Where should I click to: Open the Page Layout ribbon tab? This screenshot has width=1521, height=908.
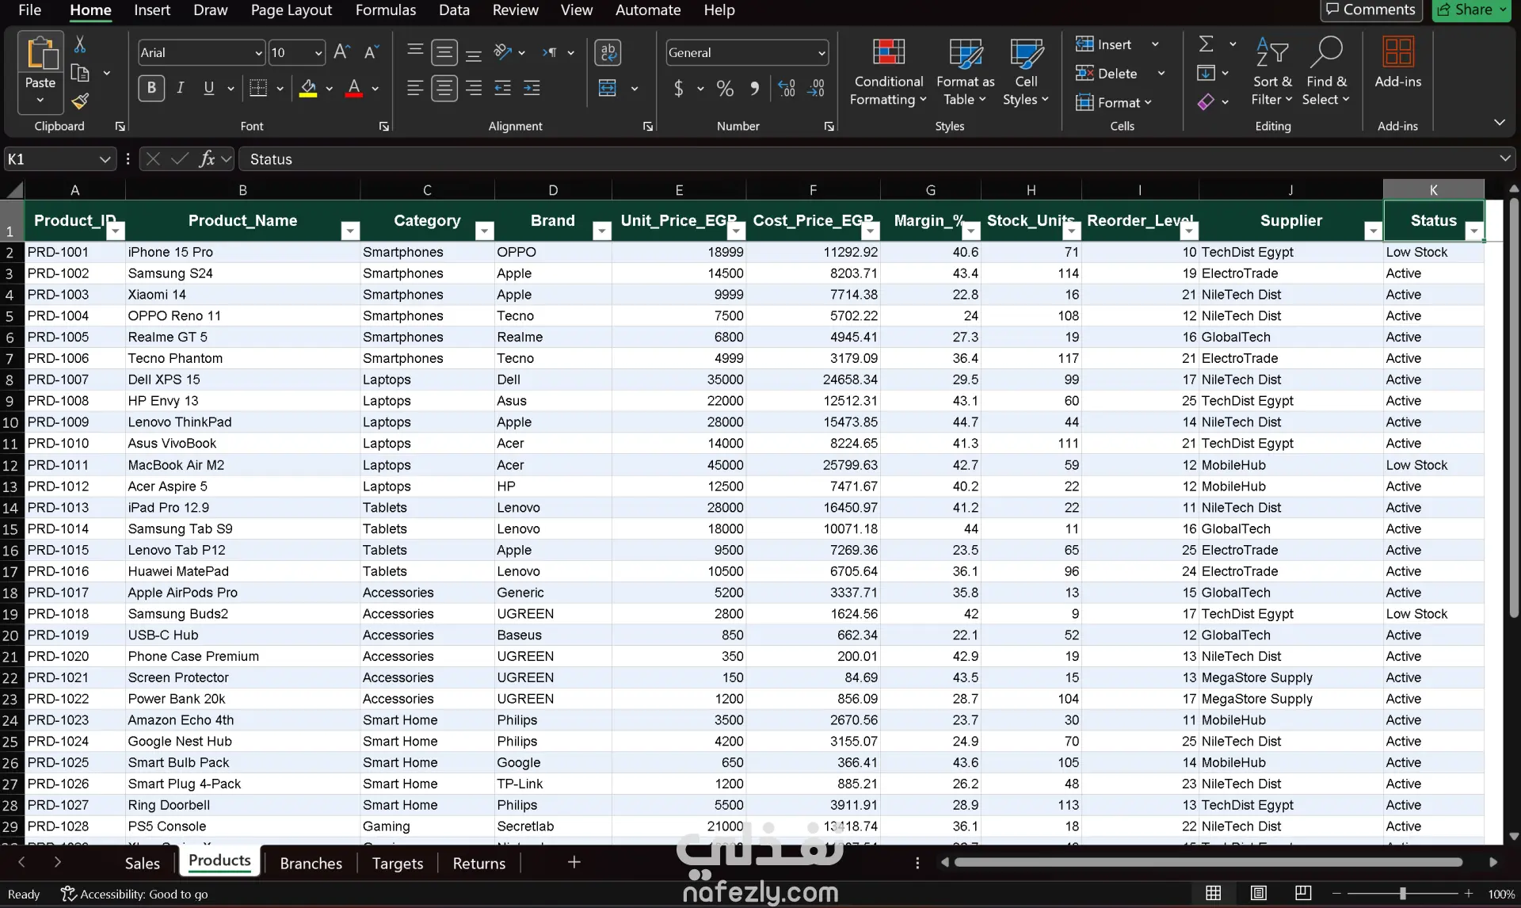pos(292,10)
